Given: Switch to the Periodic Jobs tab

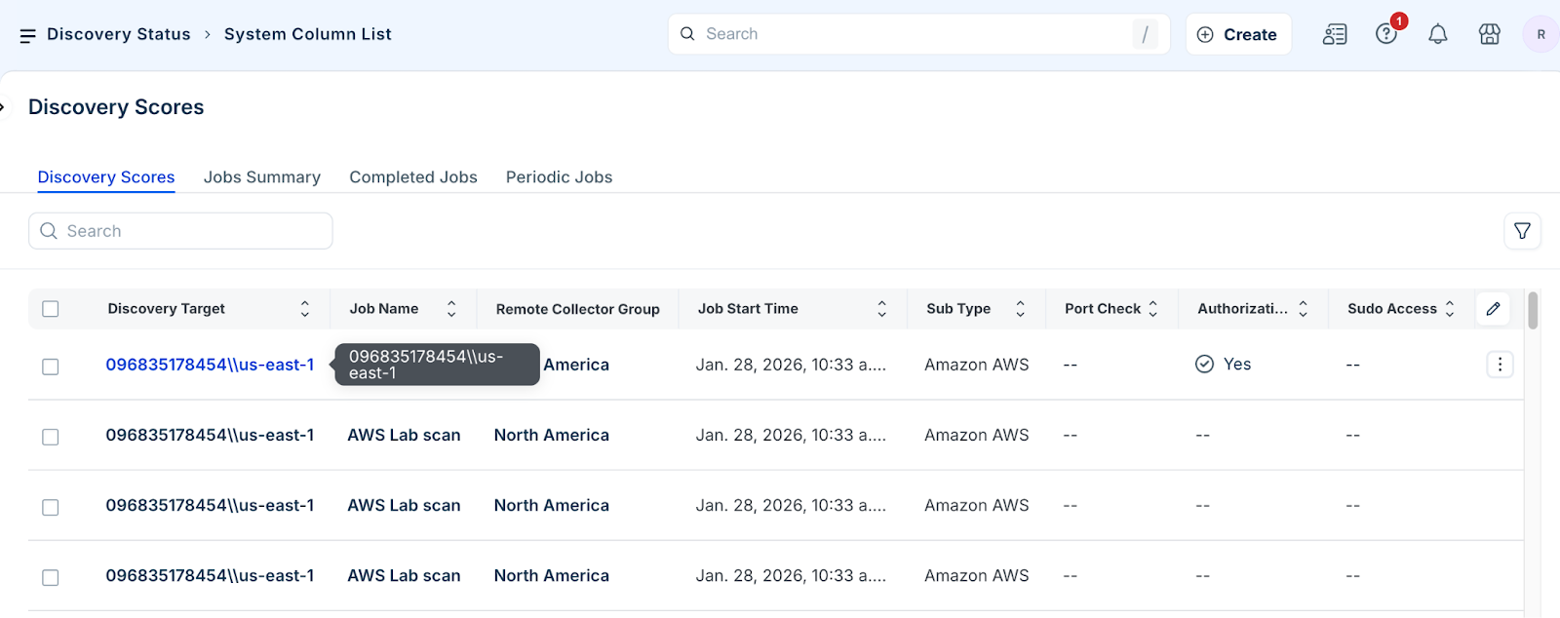Looking at the screenshot, I should [559, 177].
